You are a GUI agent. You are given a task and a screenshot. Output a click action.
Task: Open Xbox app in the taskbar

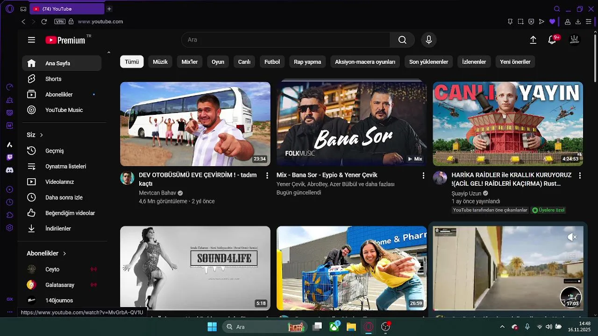click(335, 327)
